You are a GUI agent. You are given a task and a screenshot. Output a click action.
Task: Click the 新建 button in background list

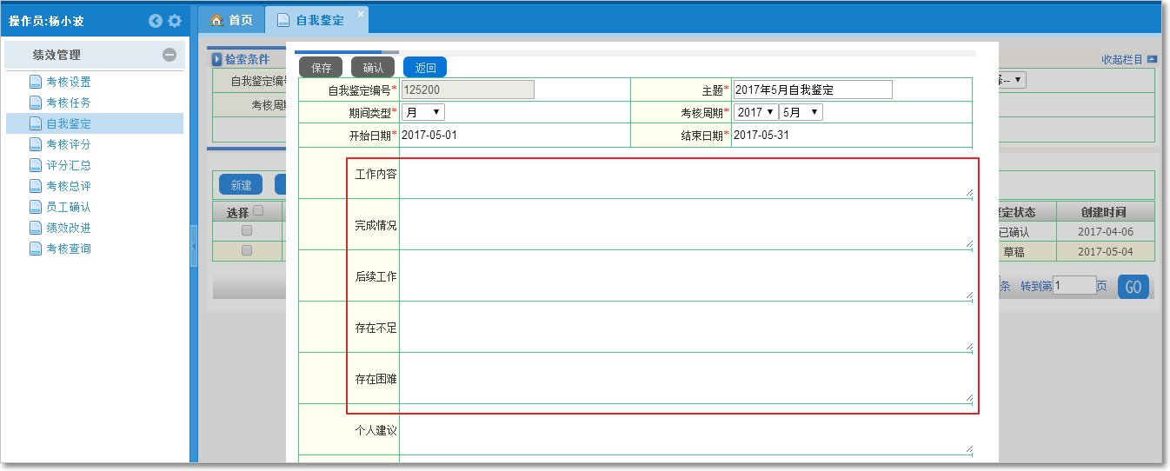(x=241, y=184)
